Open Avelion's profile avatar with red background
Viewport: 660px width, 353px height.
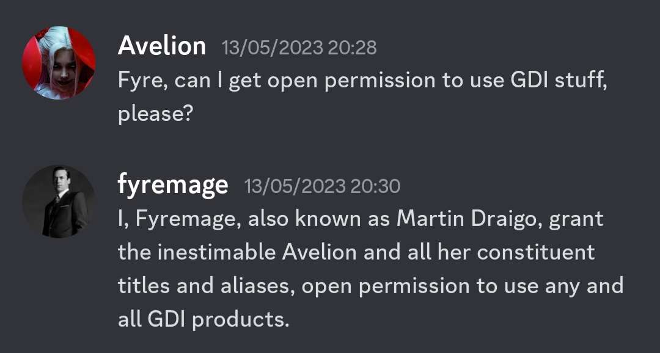pos(59,63)
